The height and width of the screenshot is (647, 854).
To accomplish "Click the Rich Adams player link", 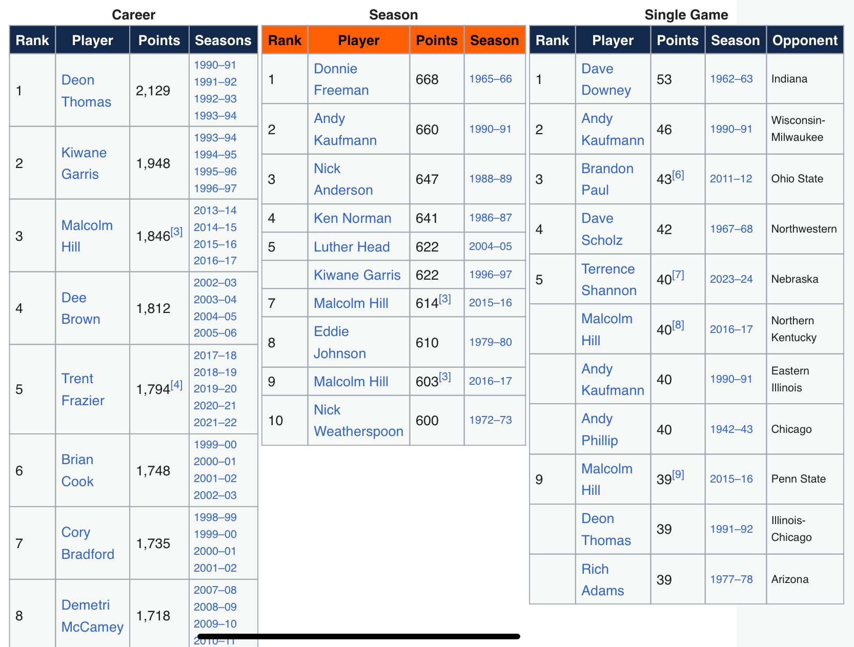I will 602,580.
